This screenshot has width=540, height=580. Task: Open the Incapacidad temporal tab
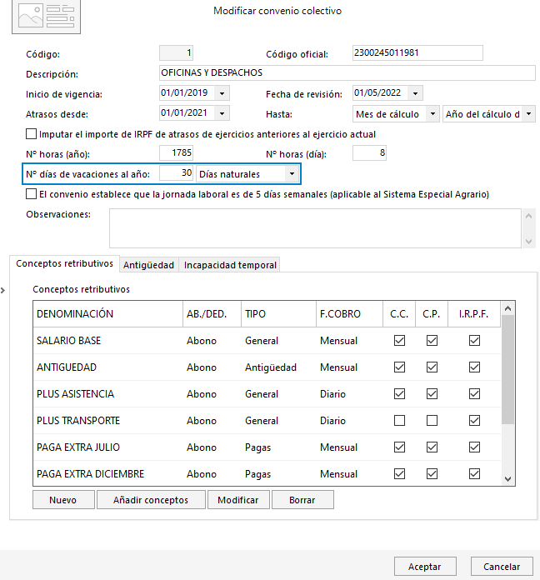coord(230,265)
